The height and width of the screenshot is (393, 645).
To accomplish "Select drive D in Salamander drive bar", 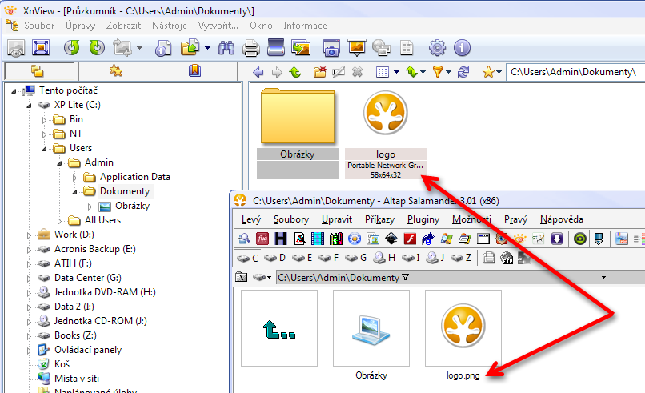I will point(274,258).
